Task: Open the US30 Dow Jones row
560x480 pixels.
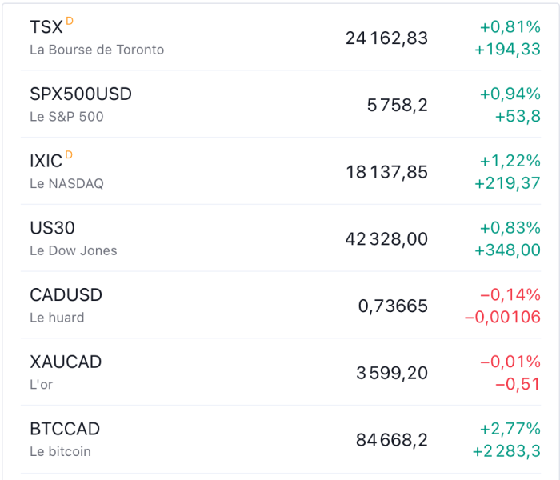Action: 52,229
